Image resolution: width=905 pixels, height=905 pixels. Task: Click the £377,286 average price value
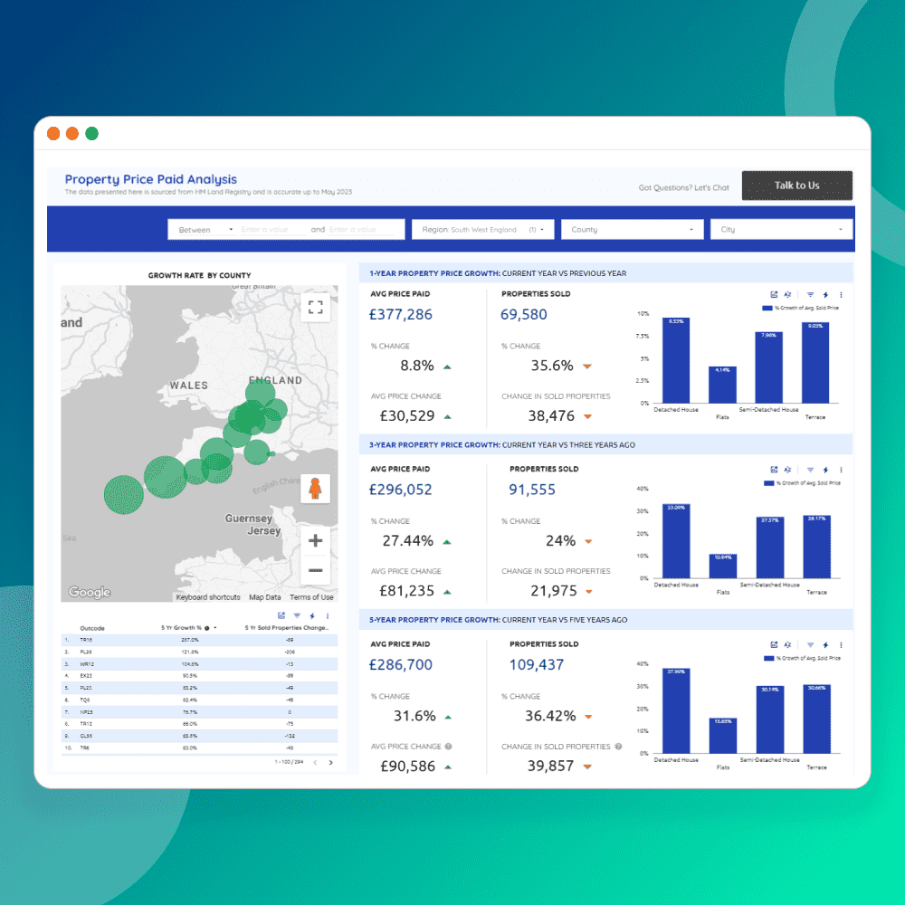[401, 315]
